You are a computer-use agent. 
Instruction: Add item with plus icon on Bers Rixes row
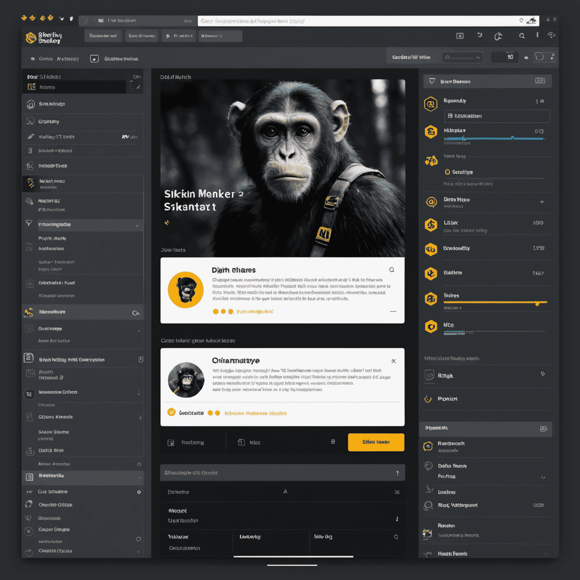(x=542, y=202)
